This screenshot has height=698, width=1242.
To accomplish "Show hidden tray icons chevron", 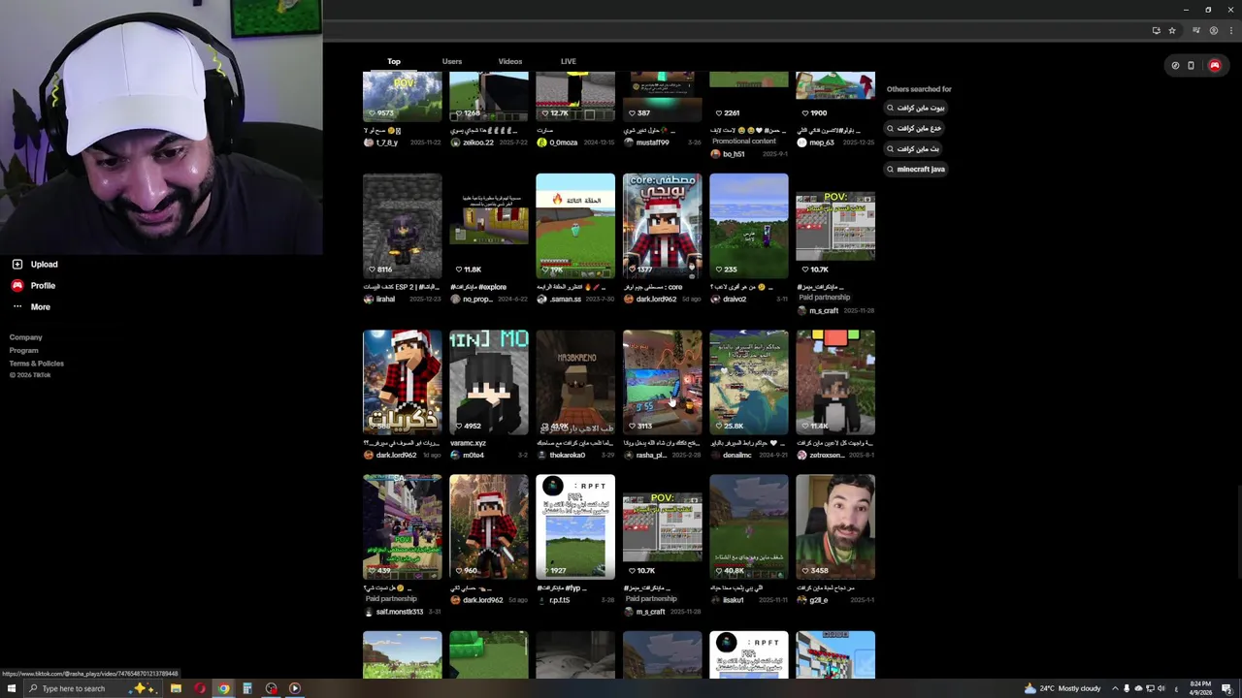I will coord(1115,688).
